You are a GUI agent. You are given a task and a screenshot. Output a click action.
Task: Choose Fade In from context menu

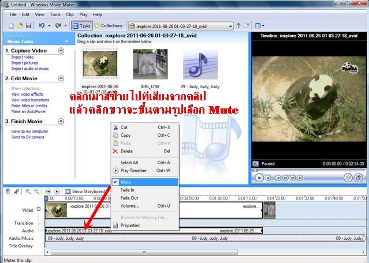[x=145, y=190]
